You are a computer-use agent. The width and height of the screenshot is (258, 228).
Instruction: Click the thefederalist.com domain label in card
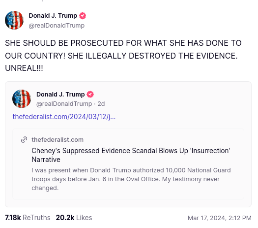(57, 140)
